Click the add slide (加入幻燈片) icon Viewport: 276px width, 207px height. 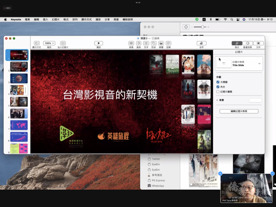pos(63,43)
